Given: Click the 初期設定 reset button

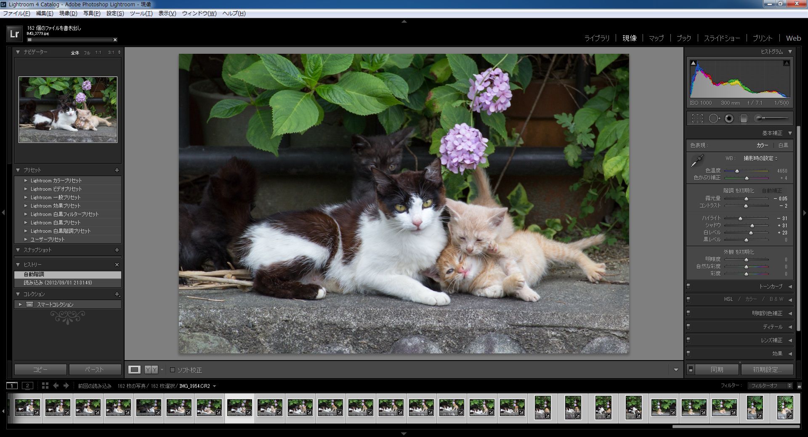Looking at the screenshot, I should pyautogui.click(x=767, y=370).
